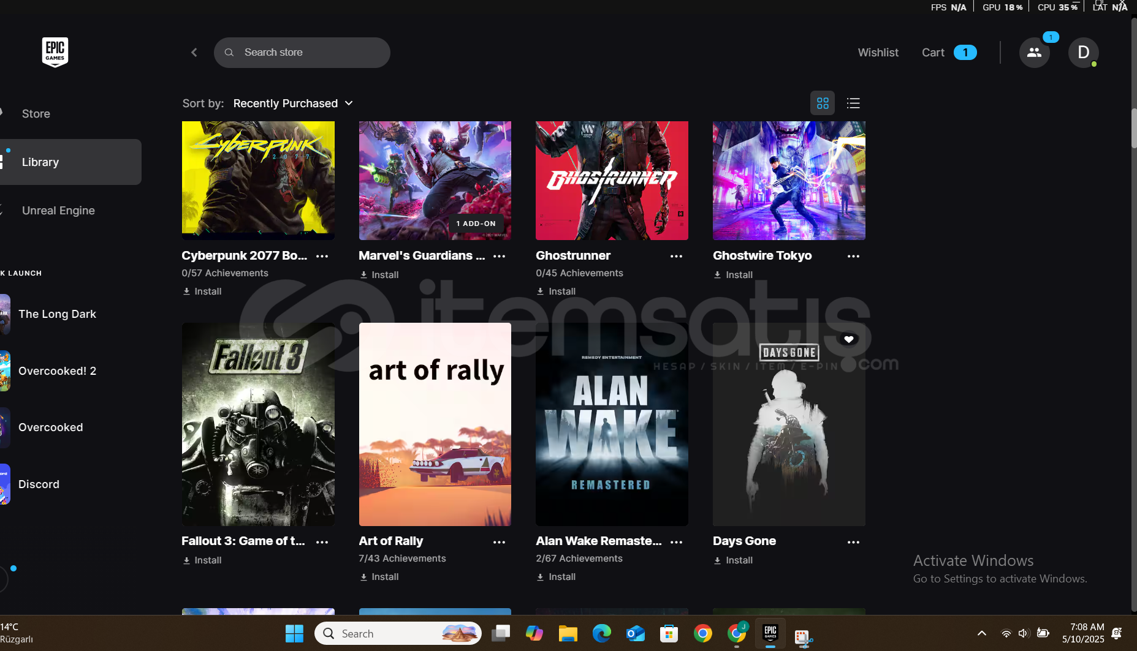The height and width of the screenshot is (651, 1137).
Task: Open Ghostwire Tokyo three-dot options menu
Action: 853,257
